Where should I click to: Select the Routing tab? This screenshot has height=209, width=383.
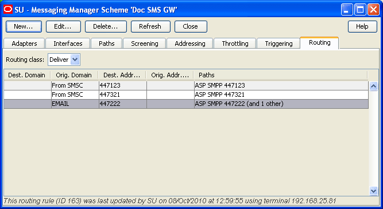pyautogui.click(x=319, y=43)
